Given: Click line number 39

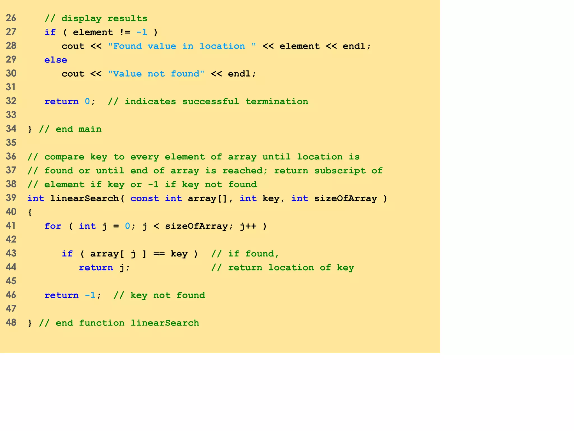Looking at the screenshot, I should (x=11, y=198).
